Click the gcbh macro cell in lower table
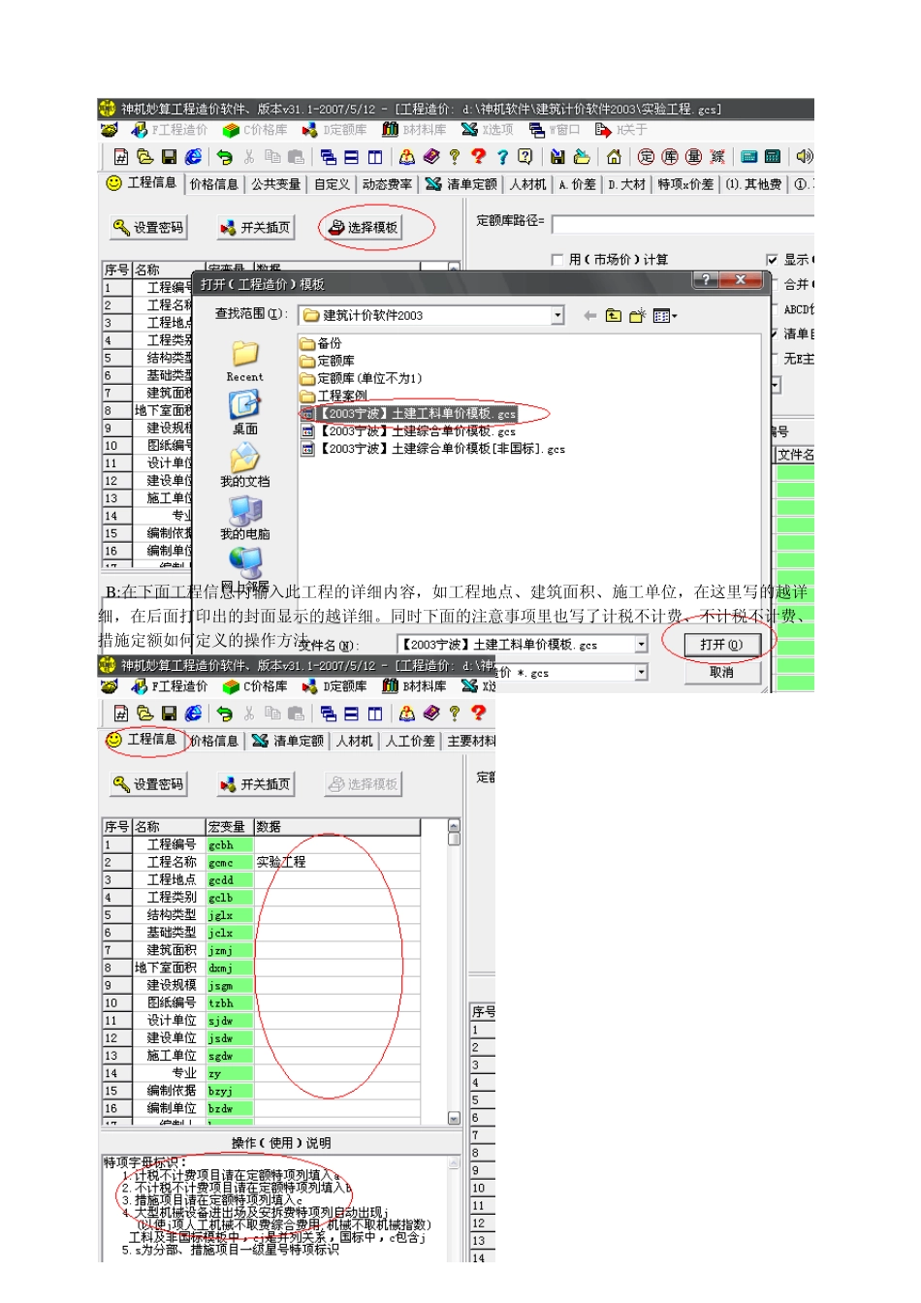Screen dimensions: 921x1303 (x=230, y=844)
